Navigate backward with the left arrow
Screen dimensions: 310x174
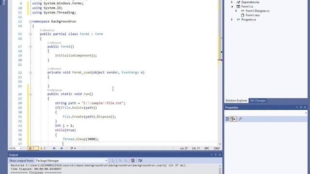pyautogui.click(x=54, y=148)
